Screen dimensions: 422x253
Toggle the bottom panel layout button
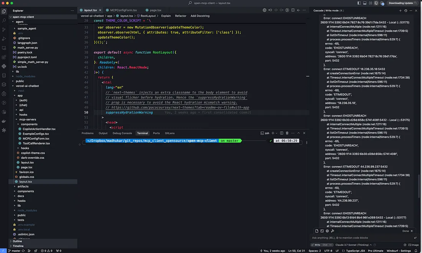(364, 3)
